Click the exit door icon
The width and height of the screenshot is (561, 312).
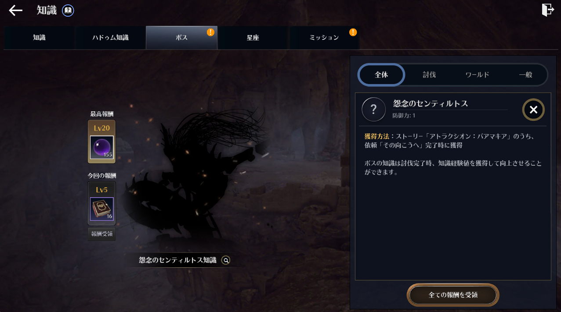(548, 10)
